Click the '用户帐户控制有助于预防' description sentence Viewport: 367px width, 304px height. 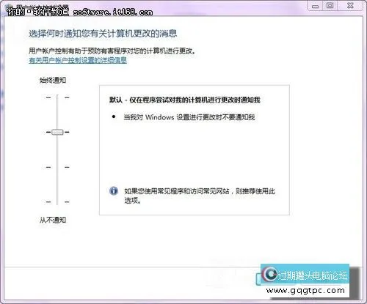tap(112, 51)
